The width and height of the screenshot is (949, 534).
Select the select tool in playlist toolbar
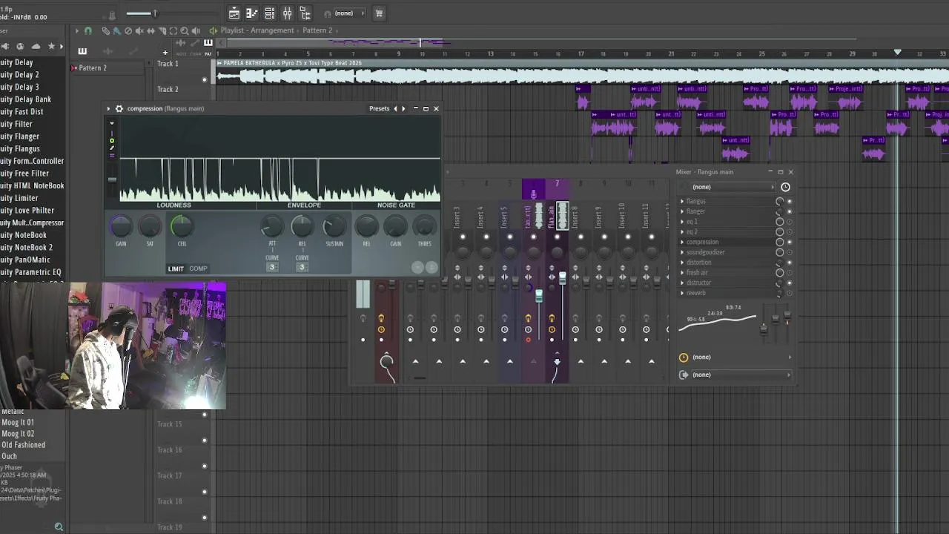[x=173, y=30]
